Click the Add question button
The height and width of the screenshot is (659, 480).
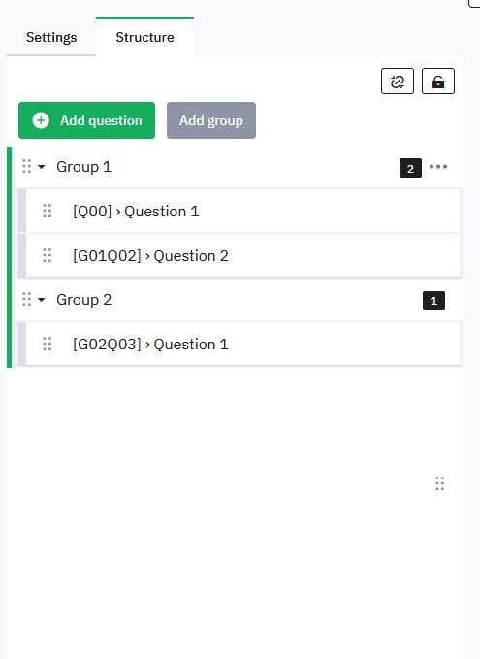tap(86, 120)
